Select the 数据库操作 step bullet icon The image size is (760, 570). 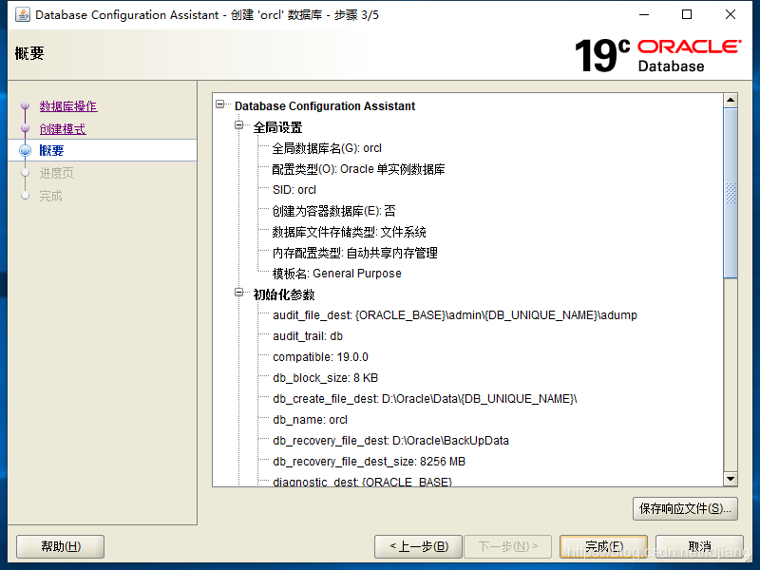tap(26, 105)
